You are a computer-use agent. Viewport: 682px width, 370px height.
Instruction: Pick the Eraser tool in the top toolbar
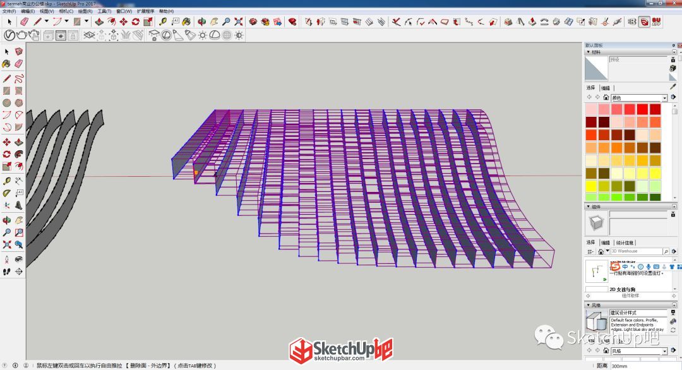pos(24,21)
